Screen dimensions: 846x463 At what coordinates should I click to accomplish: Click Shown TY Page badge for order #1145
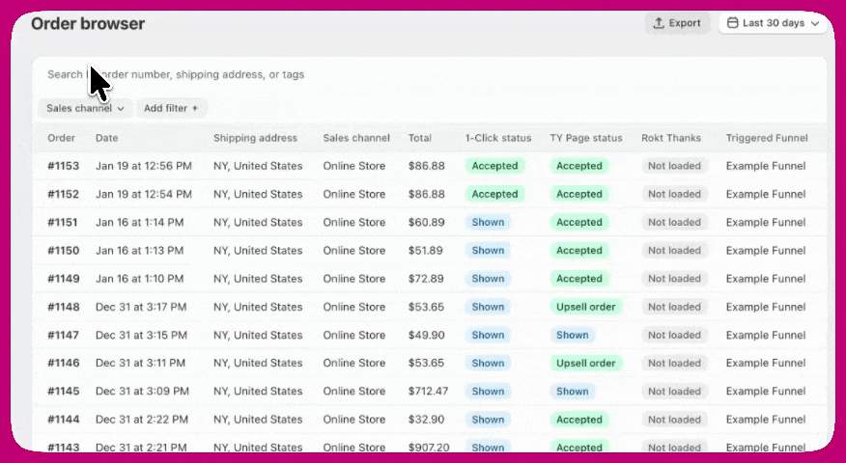pos(573,392)
